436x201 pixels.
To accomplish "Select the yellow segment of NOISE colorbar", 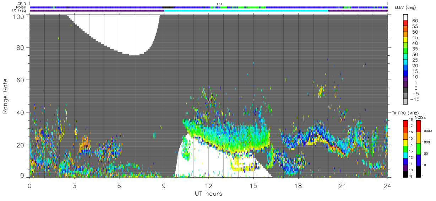I will (419, 138).
